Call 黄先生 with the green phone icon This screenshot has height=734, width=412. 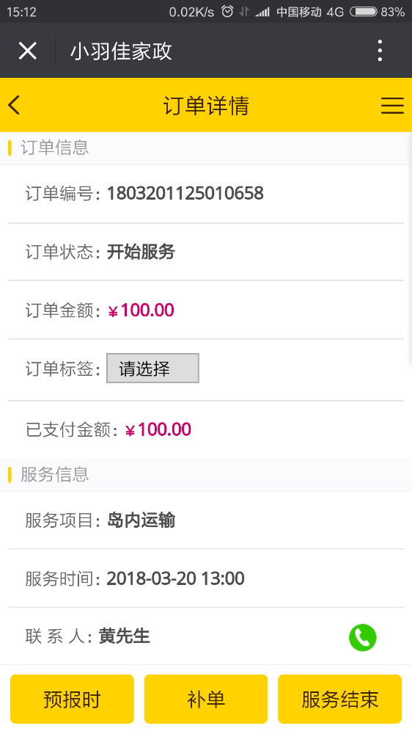pyautogui.click(x=362, y=637)
